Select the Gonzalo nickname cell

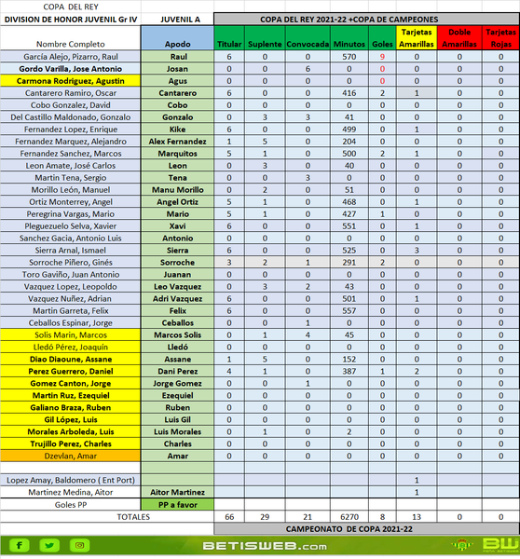pyautogui.click(x=177, y=117)
